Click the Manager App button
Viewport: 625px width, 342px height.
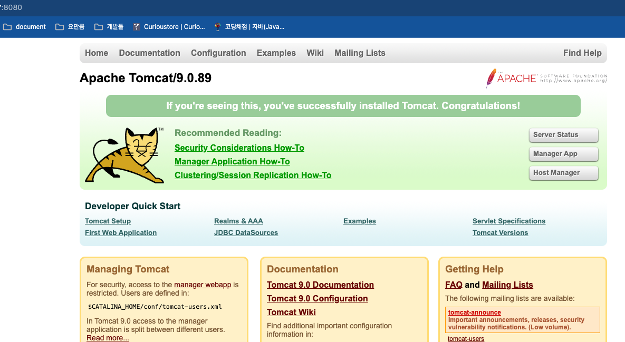564,154
